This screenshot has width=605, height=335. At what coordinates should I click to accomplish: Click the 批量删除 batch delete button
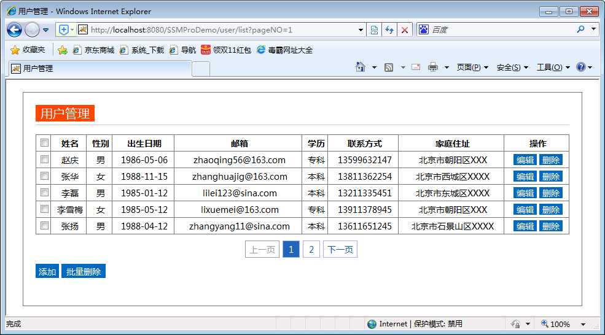pyautogui.click(x=84, y=271)
